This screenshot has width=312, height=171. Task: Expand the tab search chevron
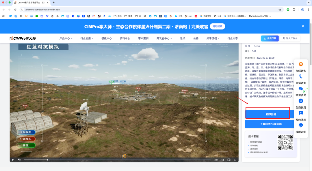click(309, 3)
